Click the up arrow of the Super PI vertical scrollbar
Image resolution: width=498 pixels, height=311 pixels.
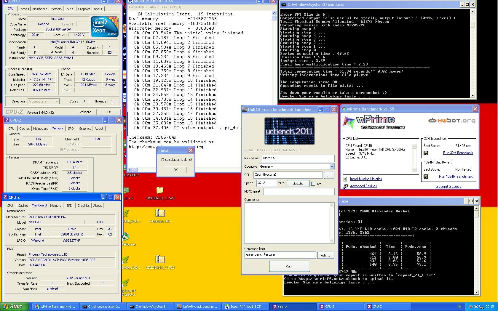[x=274, y=13]
